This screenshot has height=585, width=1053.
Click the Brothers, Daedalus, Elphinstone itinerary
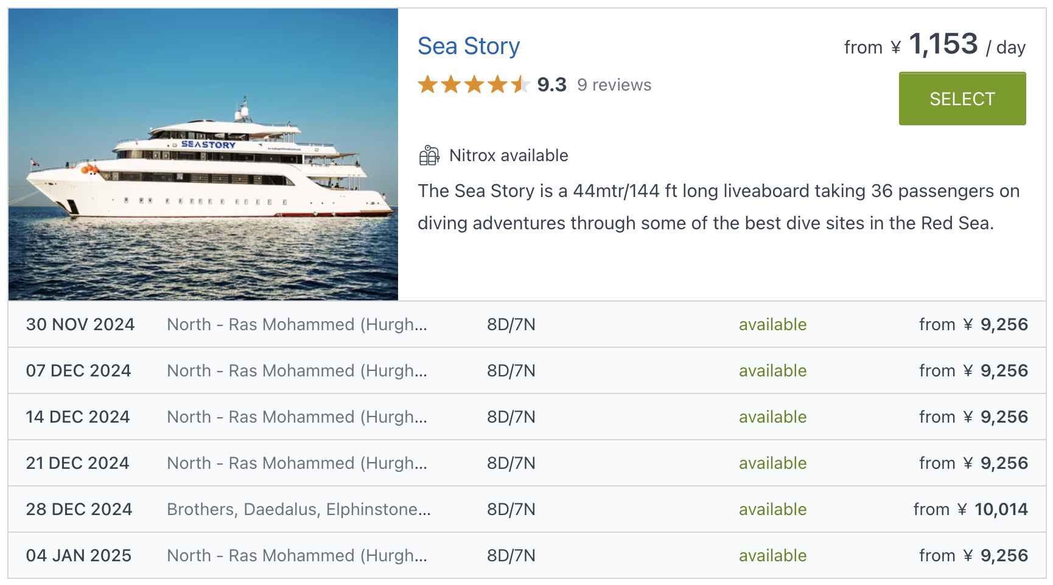298,510
